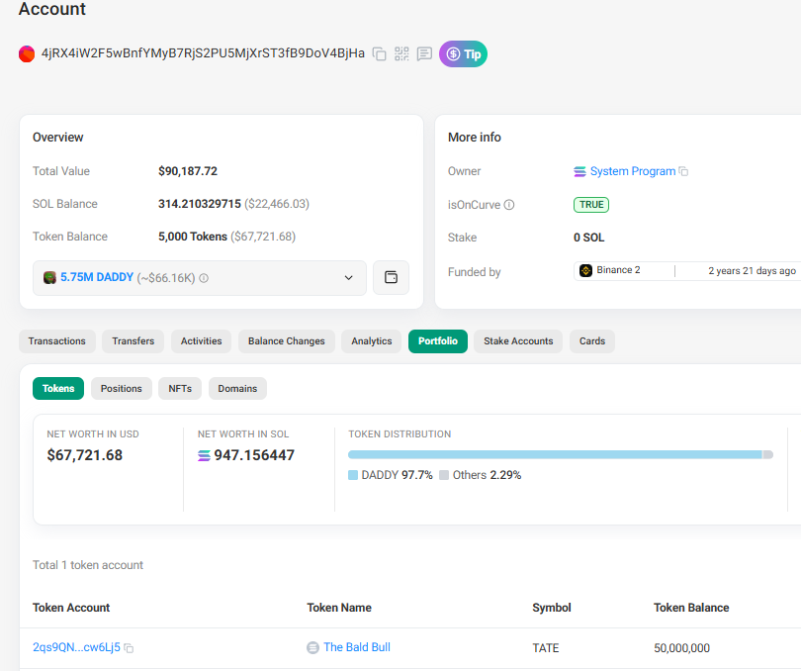Click the Total 1 token account text
This screenshot has width=801, height=671.
[x=88, y=565]
